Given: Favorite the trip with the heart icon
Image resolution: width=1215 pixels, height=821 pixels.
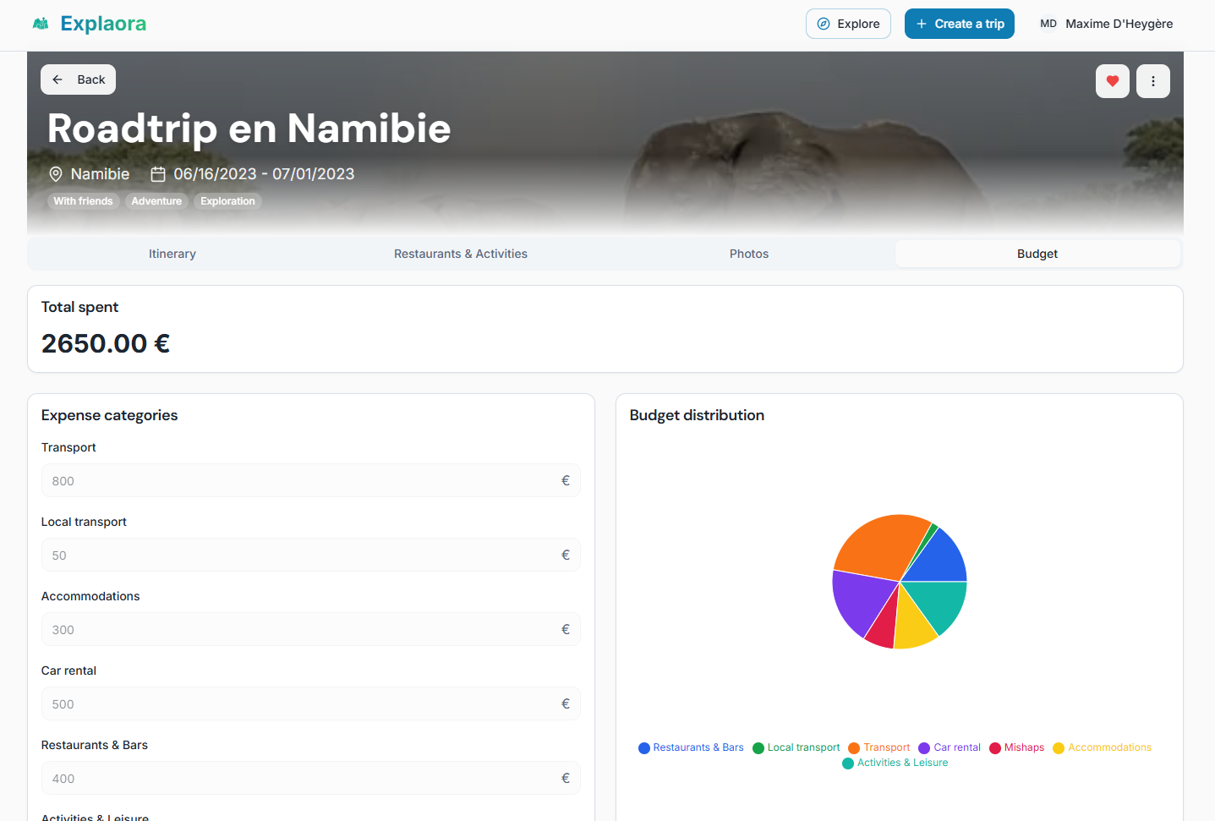Looking at the screenshot, I should [x=1112, y=80].
